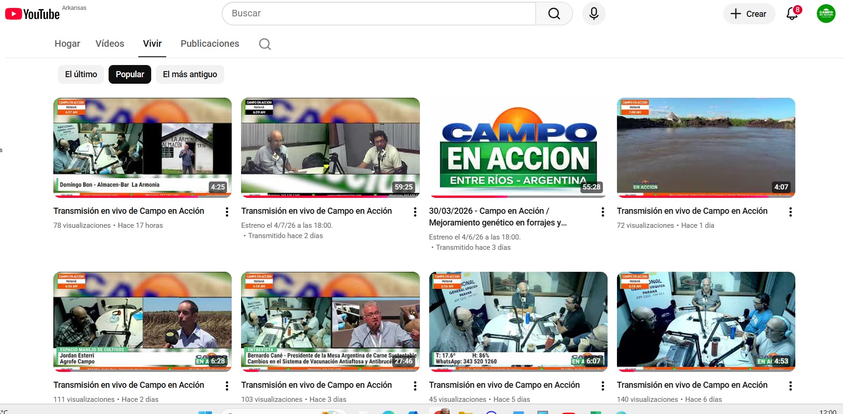Select the 'Popular' sort filter
The width and height of the screenshot is (843, 414).
[130, 74]
